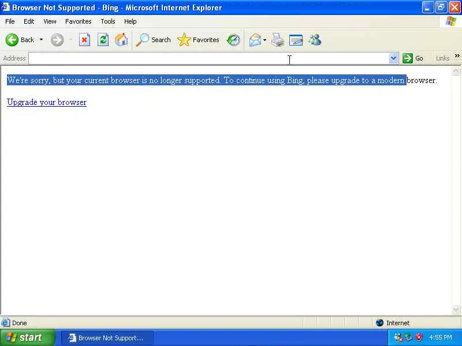Click the Safely Remove Hardware tray icon

pos(408,337)
